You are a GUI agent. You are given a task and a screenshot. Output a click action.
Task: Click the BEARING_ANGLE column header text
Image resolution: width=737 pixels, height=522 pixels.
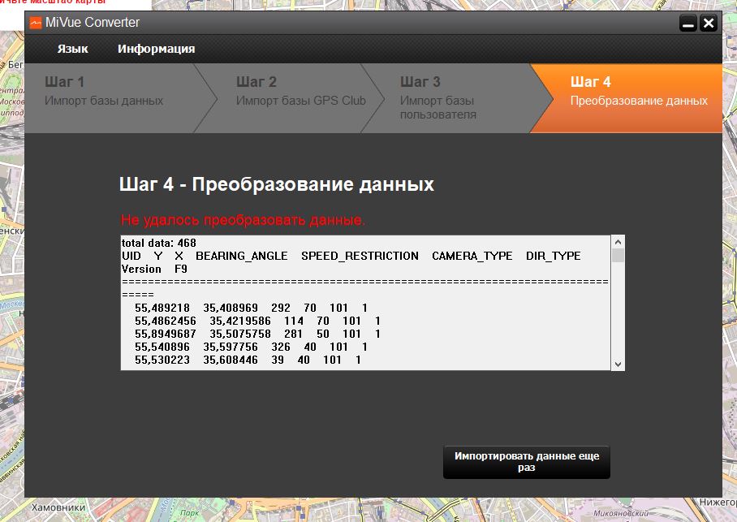tap(241, 256)
